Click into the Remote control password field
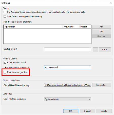 (x=68, y=67)
